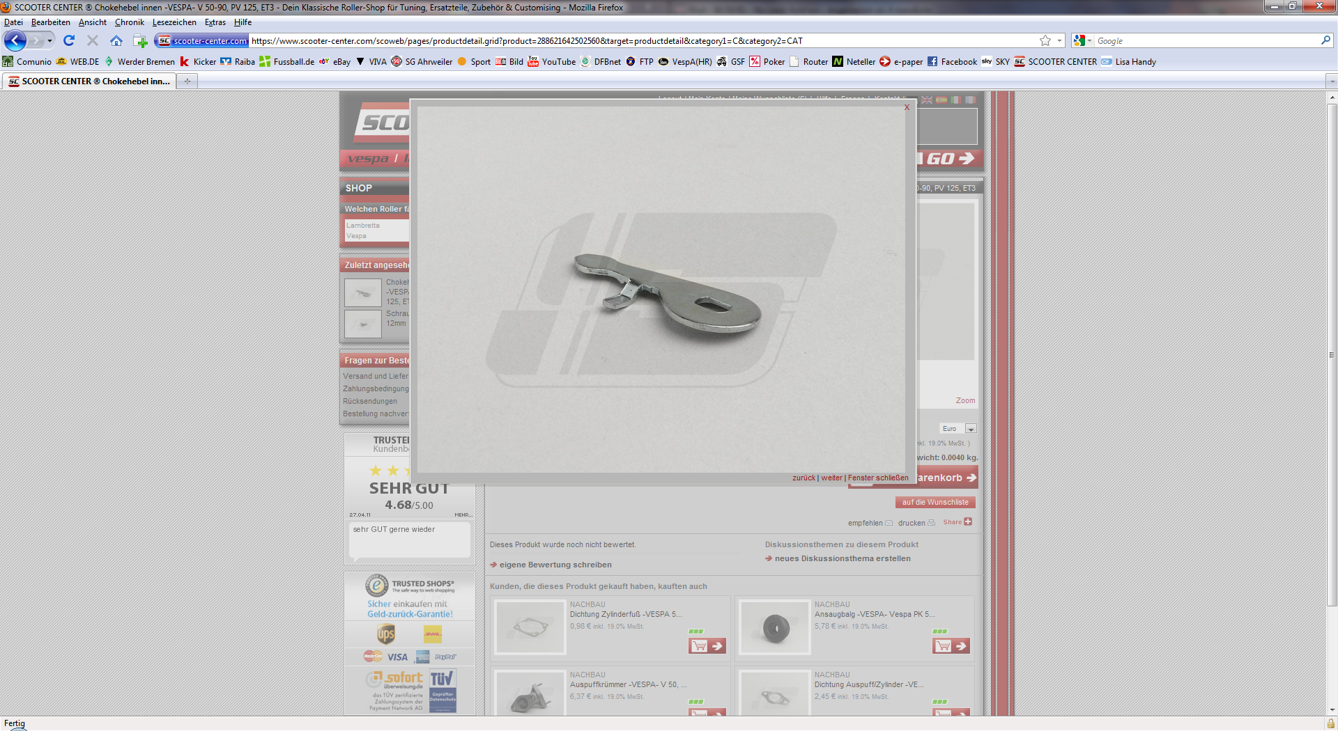
Task: Open the YouTube bookmark
Action: 551,61
